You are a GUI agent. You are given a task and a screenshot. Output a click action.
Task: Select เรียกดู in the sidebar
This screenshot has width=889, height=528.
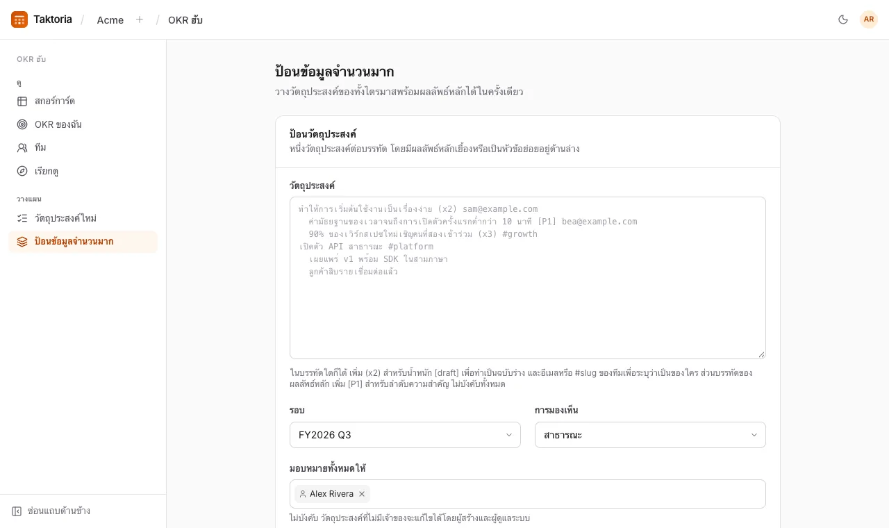tap(83, 171)
